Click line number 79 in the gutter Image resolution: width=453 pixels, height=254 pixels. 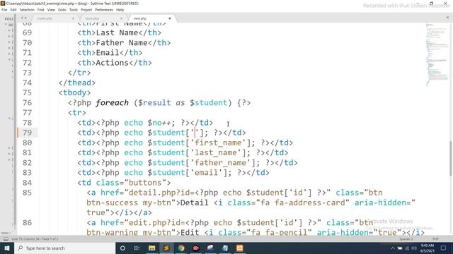pyautogui.click(x=27, y=133)
